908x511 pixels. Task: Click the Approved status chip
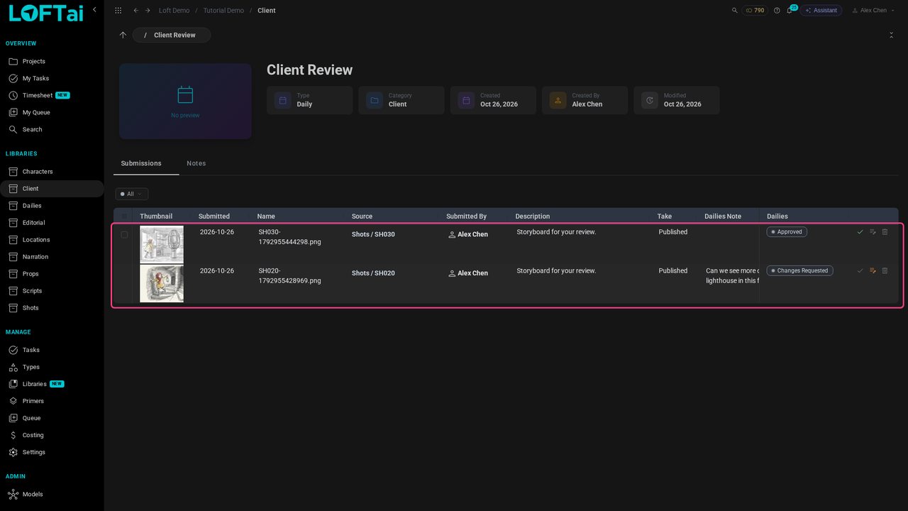click(x=787, y=232)
